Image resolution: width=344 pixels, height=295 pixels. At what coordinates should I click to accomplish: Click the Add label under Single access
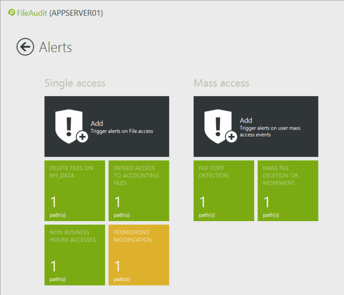coord(97,124)
